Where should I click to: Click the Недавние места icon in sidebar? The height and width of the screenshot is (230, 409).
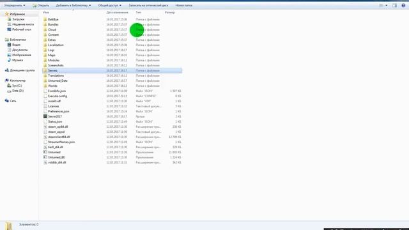click(10, 24)
